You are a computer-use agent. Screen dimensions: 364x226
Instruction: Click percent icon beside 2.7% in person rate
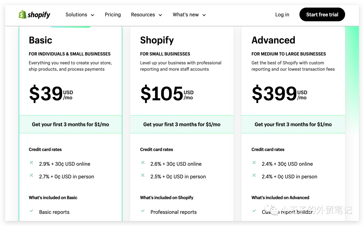click(x=31, y=175)
